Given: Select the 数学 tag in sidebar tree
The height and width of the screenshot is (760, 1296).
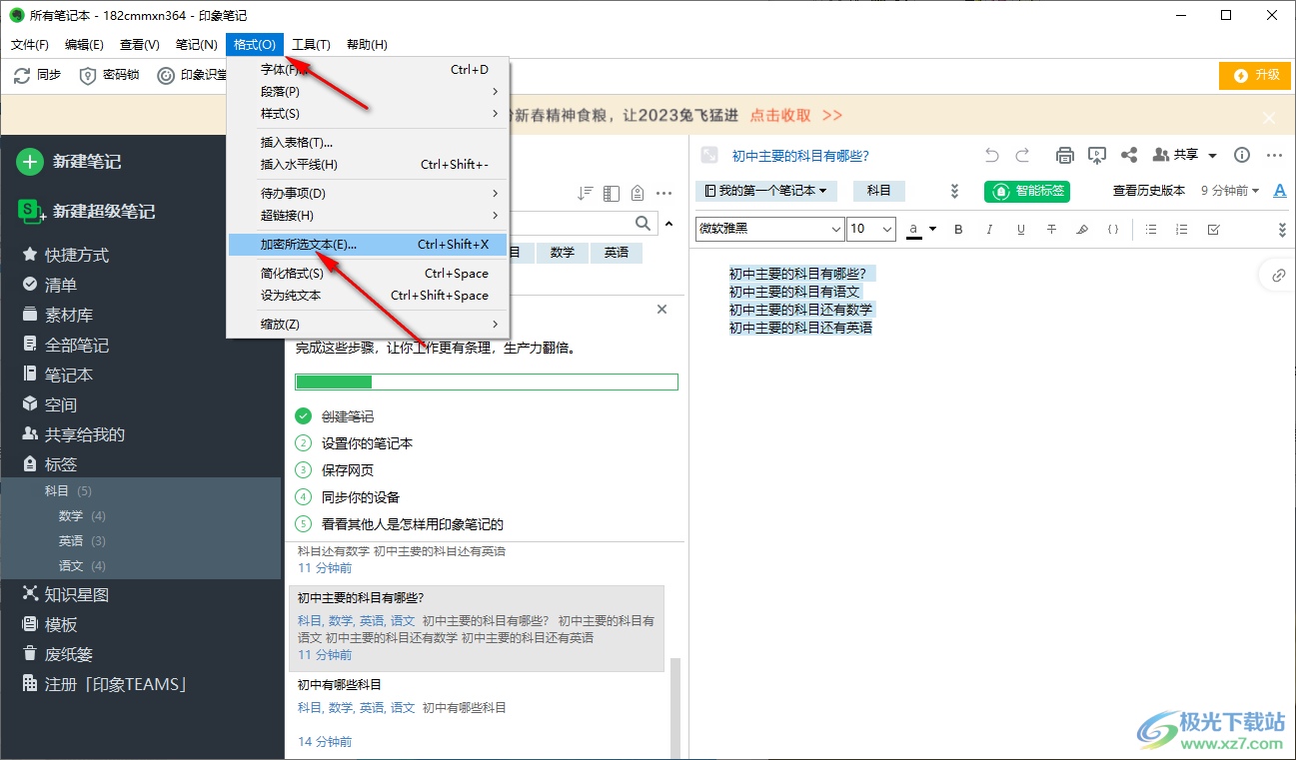Looking at the screenshot, I should tap(71, 516).
